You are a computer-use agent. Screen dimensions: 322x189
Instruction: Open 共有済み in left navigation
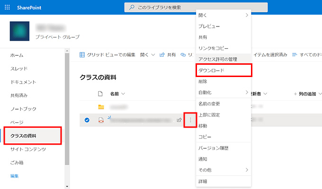click(19, 95)
